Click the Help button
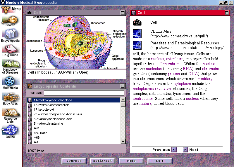 click(131, 161)
